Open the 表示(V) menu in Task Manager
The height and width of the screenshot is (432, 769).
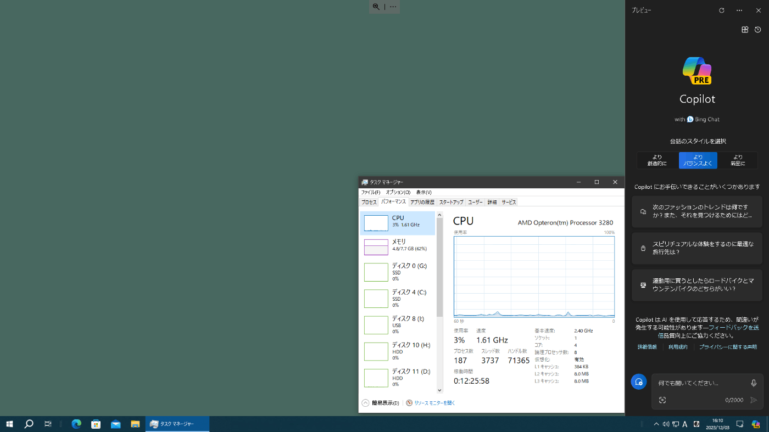(423, 193)
